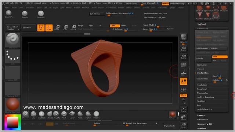Toggle Floor grid display
The height and width of the screenshot is (132, 235).
(x=184, y=73)
